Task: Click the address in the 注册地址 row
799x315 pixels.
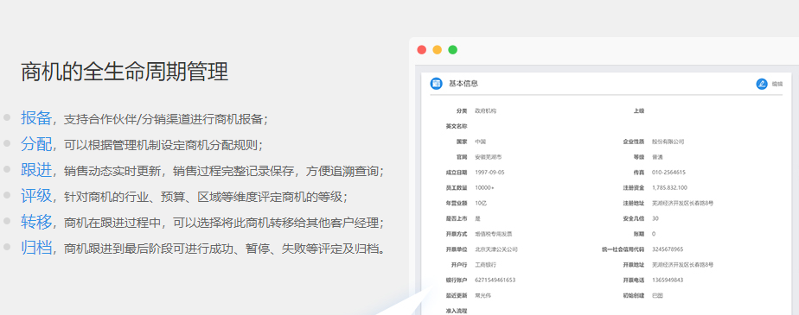Action: (682, 203)
